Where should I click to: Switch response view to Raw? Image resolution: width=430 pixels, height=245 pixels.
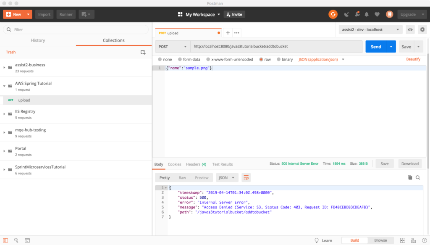pyautogui.click(x=182, y=177)
